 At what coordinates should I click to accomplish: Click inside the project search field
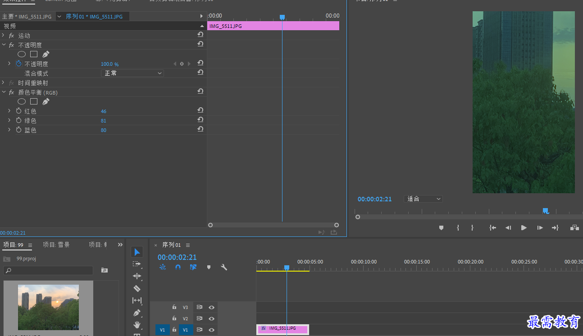pos(49,270)
